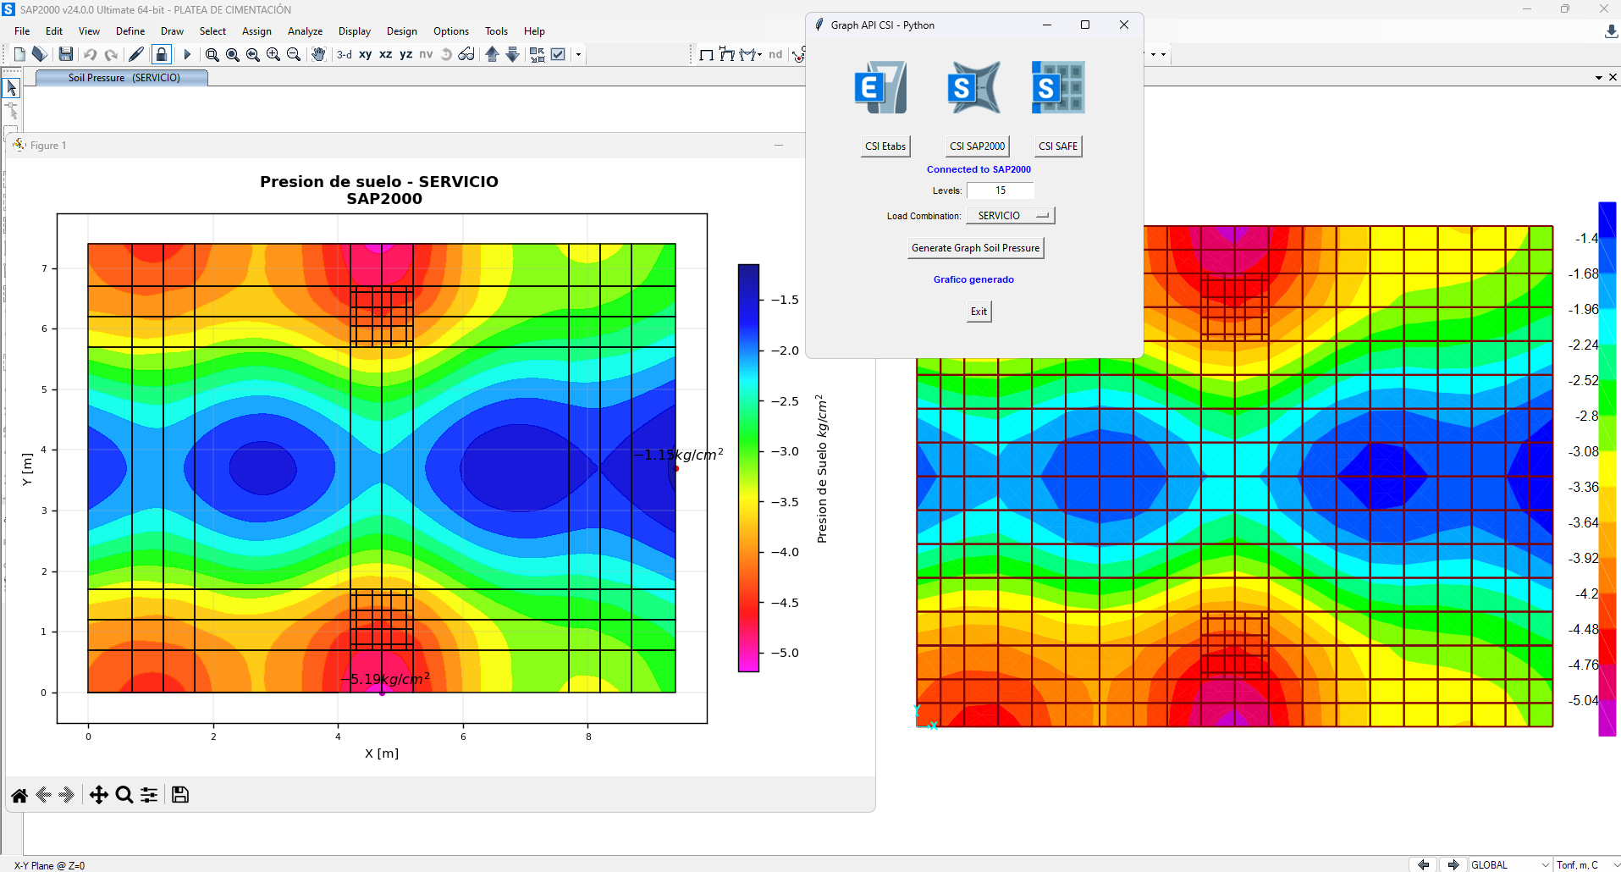
Task: Click the Levels input field
Action: click(1000, 190)
